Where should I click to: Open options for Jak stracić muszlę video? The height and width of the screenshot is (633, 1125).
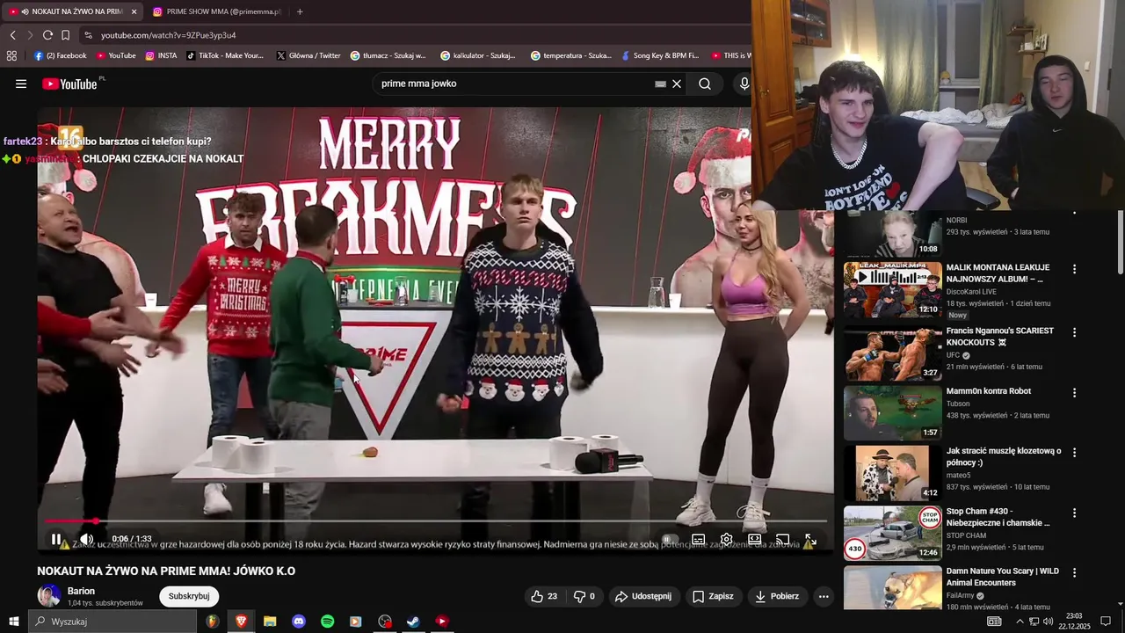pyautogui.click(x=1074, y=453)
